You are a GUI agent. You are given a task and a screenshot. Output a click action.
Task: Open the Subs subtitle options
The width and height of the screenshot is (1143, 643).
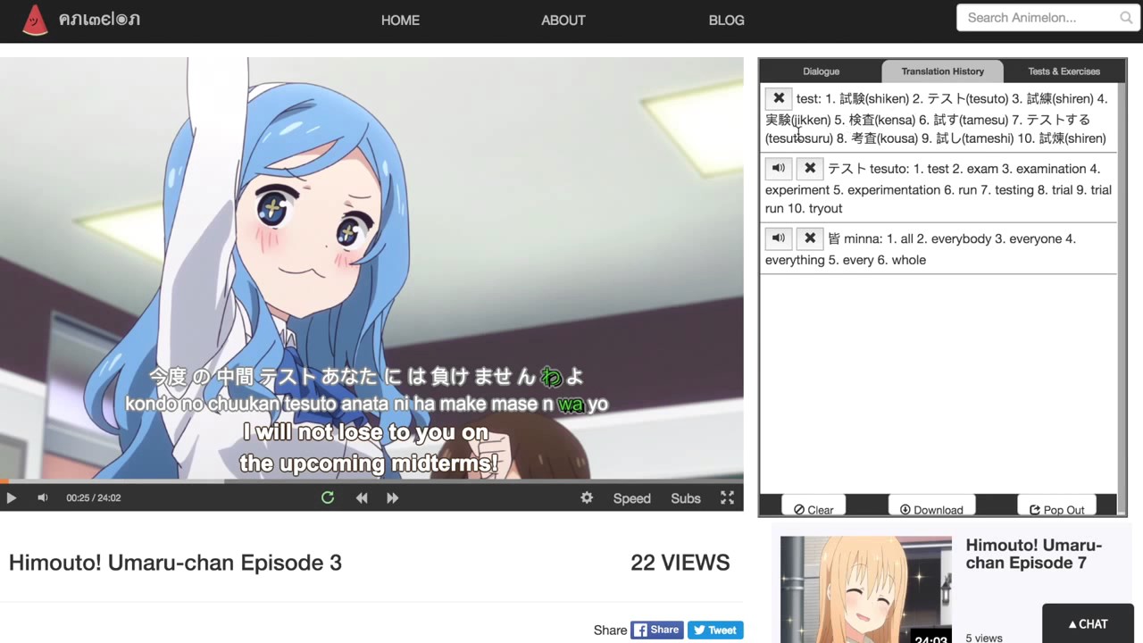[x=686, y=498]
